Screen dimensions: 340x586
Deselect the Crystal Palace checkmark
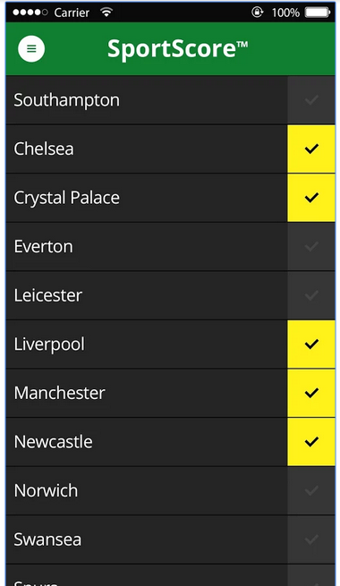[311, 198]
